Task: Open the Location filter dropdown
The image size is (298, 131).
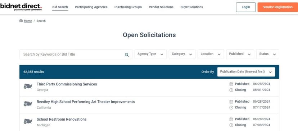Action: point(211,54)
